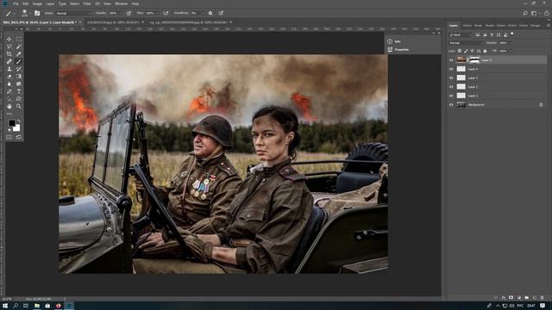Open the File menu

pos(16,3)
